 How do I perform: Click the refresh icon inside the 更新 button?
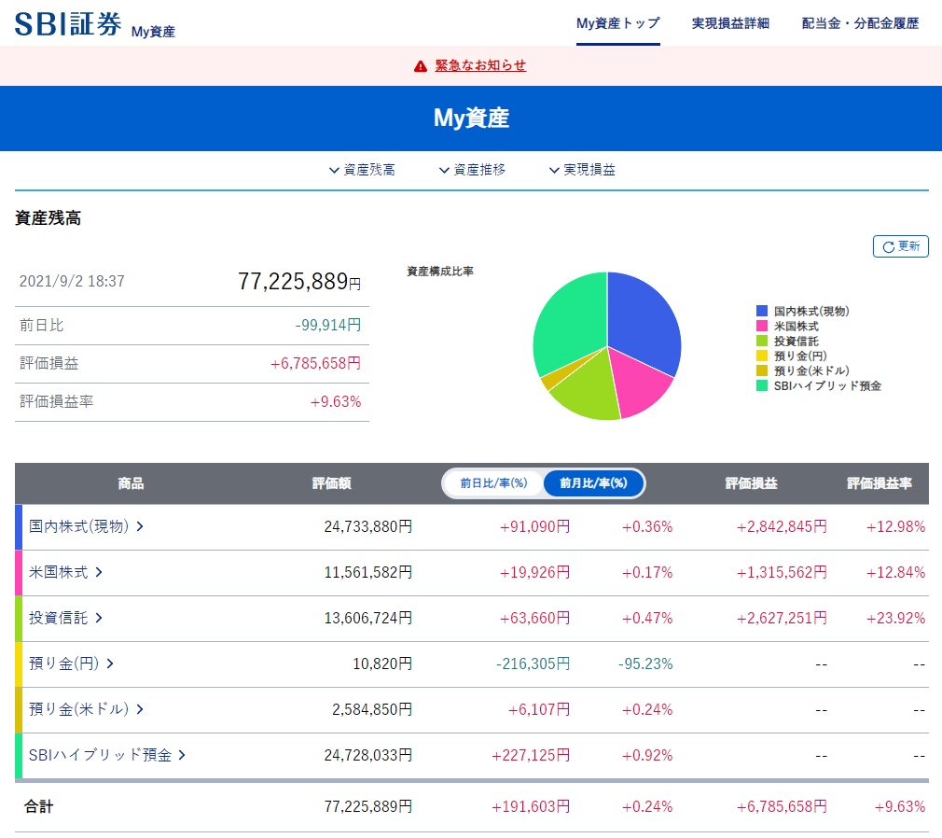[887, 246]
